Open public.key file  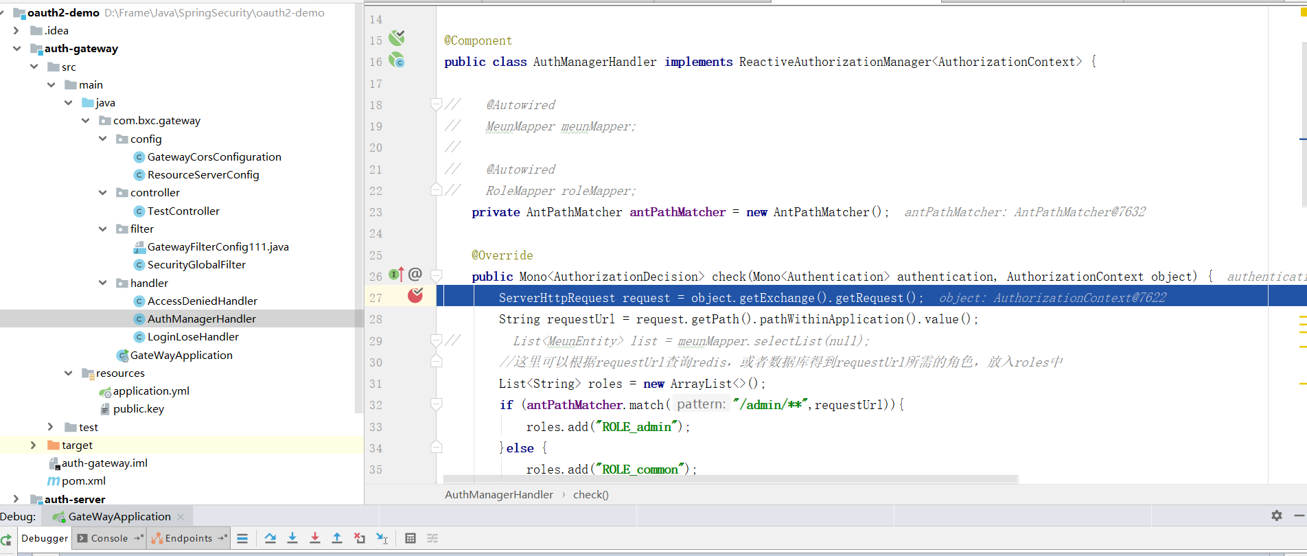(x=138, y=408)
